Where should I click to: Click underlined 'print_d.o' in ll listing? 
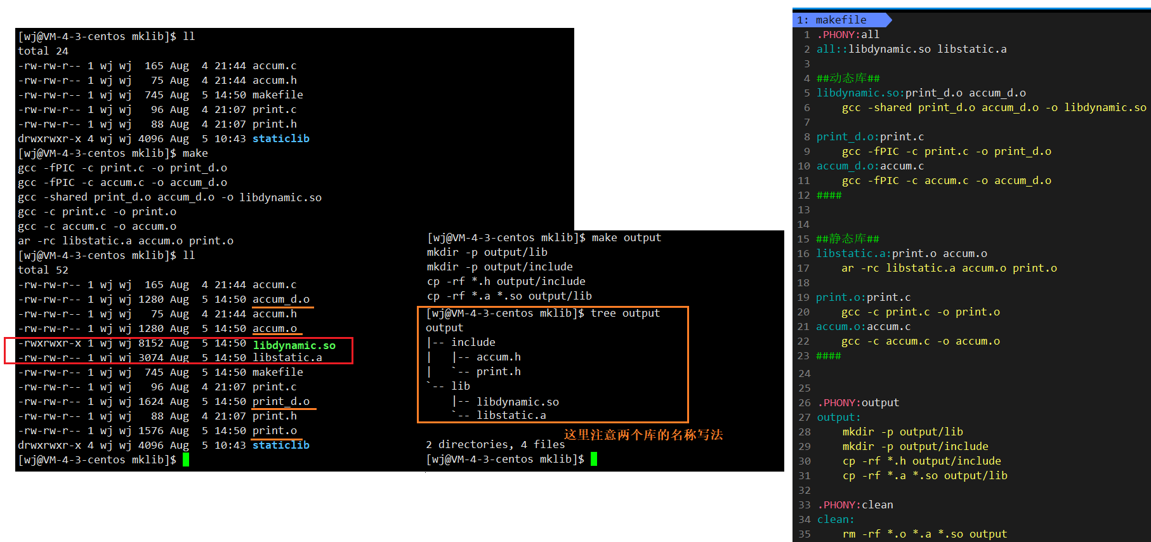[281, 401]
